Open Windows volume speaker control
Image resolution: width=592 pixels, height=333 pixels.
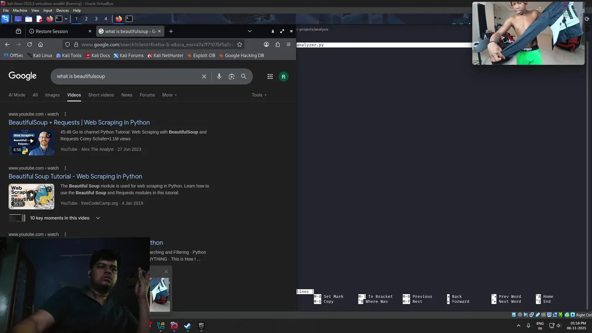559,326
